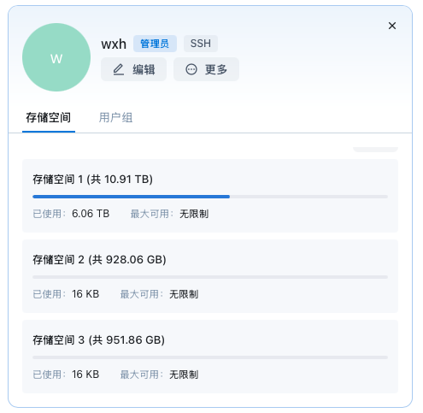
Task: Select the 存储空间 2 (共 928.06 GB) title
Action: point(99,260)
